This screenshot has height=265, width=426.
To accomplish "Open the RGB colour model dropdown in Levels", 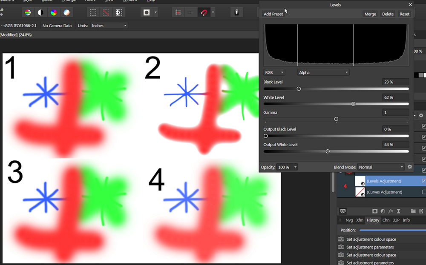I will [x=274, y=72].
